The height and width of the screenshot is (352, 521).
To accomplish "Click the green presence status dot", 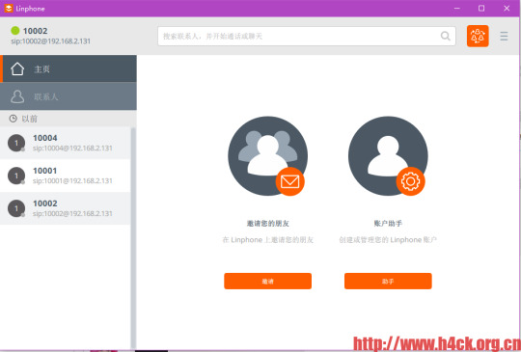I will tap(14, 31).
